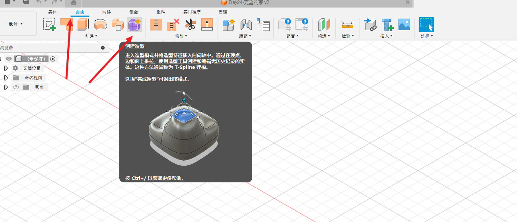Switch to the 实体 tab
Screen dimensions: 517x222
[x=52, y=12]
